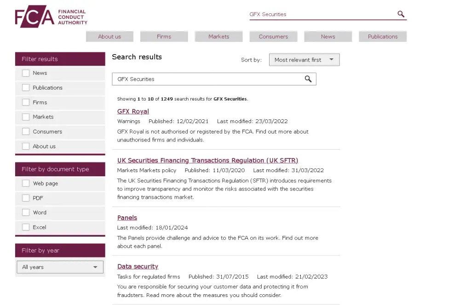471x308 pixels.
Task: Check the Markets filter checkbox
Action: (x=26, y=117)
